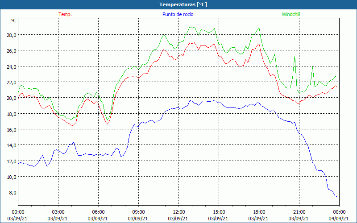This screenshot has width=357, height=223.
Task: Click the '04/09/21' date label
Action: [x=339, y=219]
